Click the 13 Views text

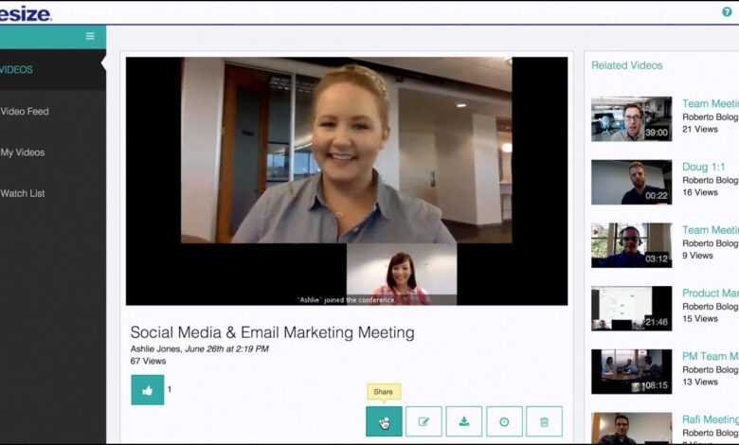click(x=700, y=382)
